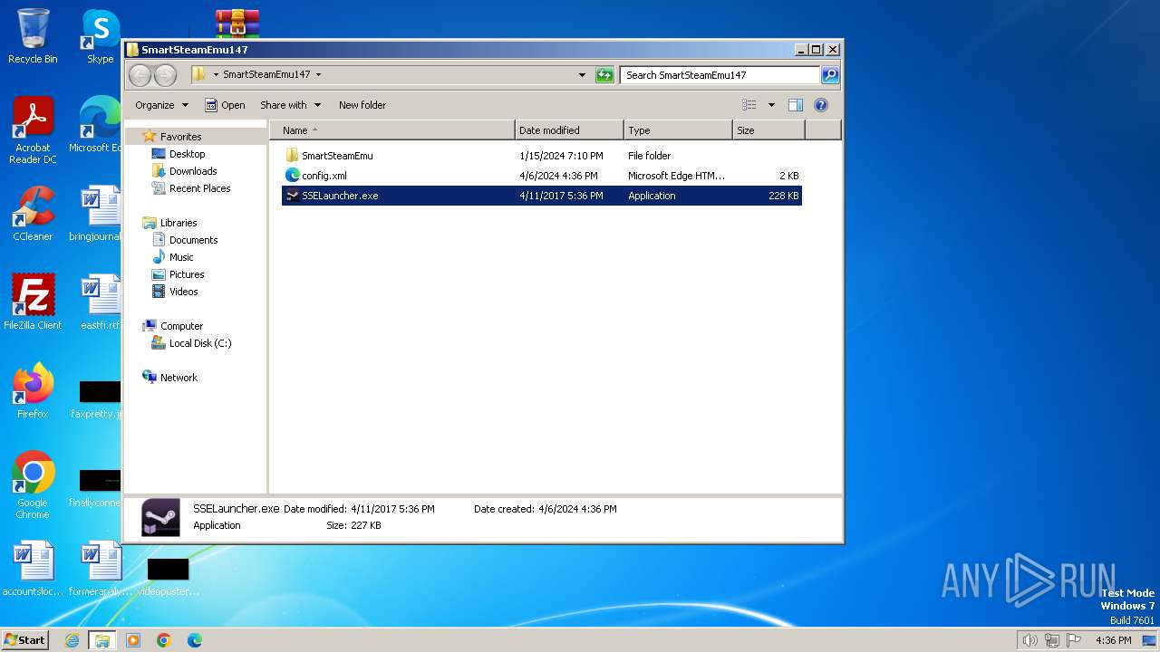The image size is (1160, 652).
Task: Click Open in the toolbar
Action: [225, 105]
